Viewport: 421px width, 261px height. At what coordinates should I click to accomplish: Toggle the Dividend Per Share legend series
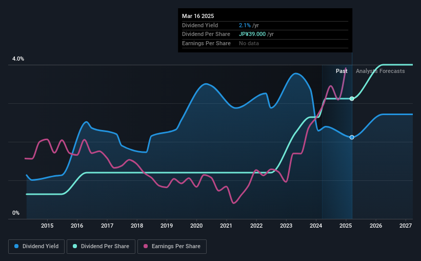tap(101, 247)
